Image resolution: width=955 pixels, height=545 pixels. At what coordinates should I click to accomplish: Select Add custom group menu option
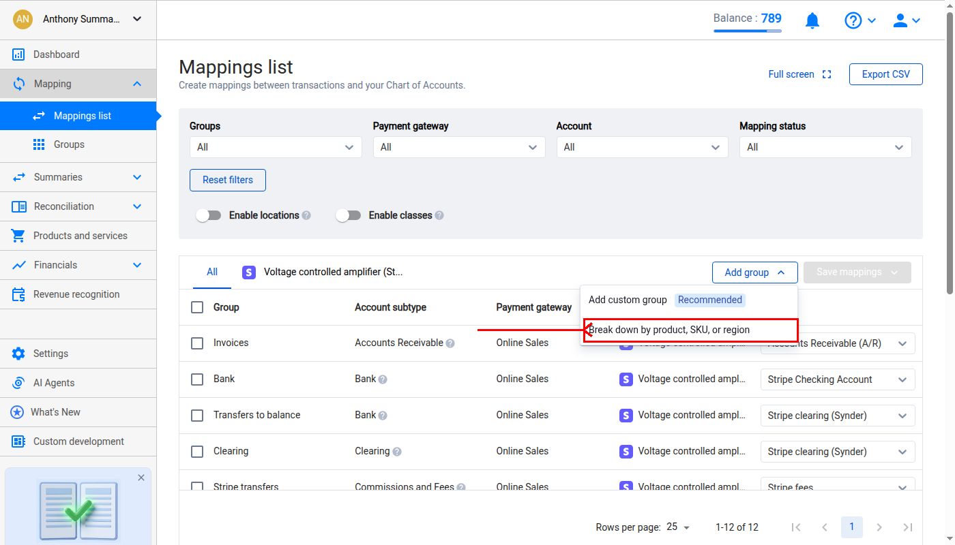coord(689,300)
